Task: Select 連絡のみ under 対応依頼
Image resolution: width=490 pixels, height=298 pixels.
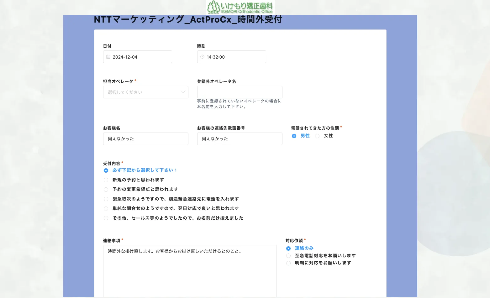Action: coord(288,248)
